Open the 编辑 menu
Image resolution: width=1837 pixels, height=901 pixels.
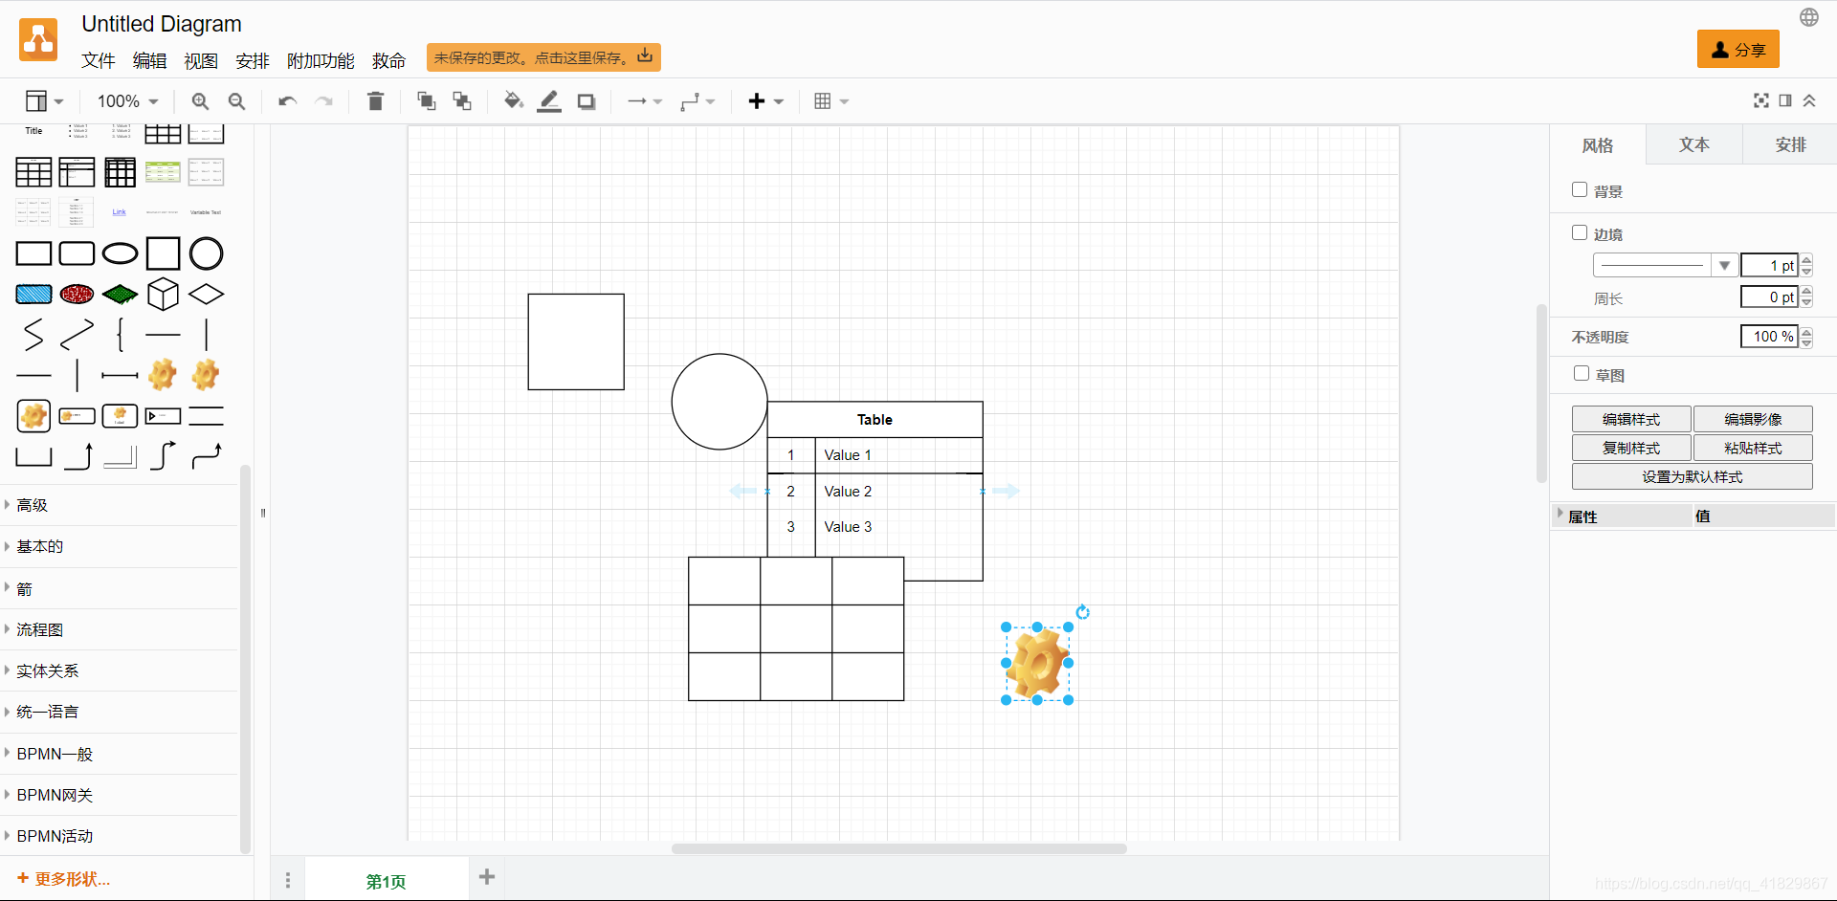click(149, 61)
